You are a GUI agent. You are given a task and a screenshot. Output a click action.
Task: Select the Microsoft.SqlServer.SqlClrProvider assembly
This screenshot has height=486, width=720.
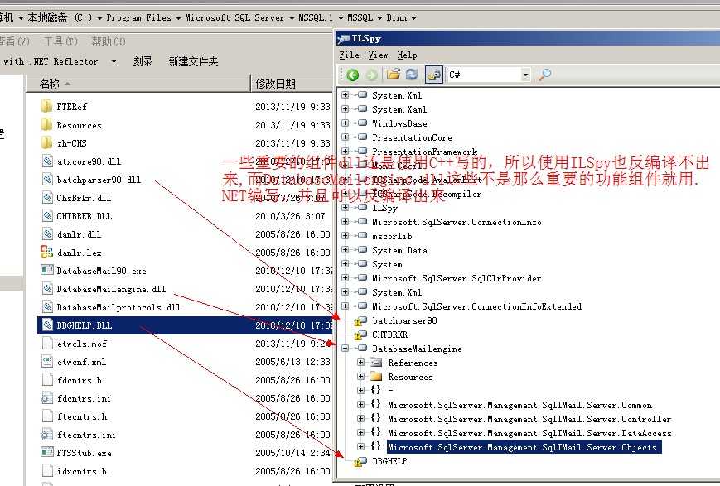[x=457, y=278]
